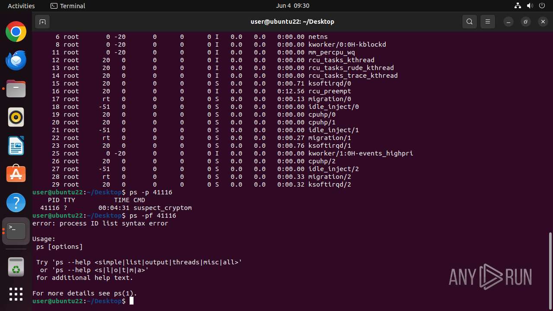Click the ksoftirqd/2 process name
This screenshot has height=311, width=553.
(x=330, y=184)
